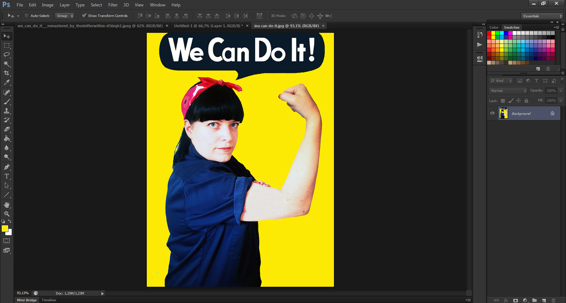Toggle lock transparent pixels

(503, 101)
